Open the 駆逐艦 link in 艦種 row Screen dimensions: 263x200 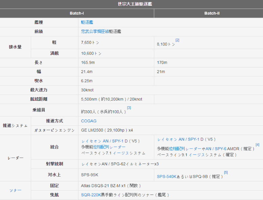pyautogui.click(x=87, y=22)
